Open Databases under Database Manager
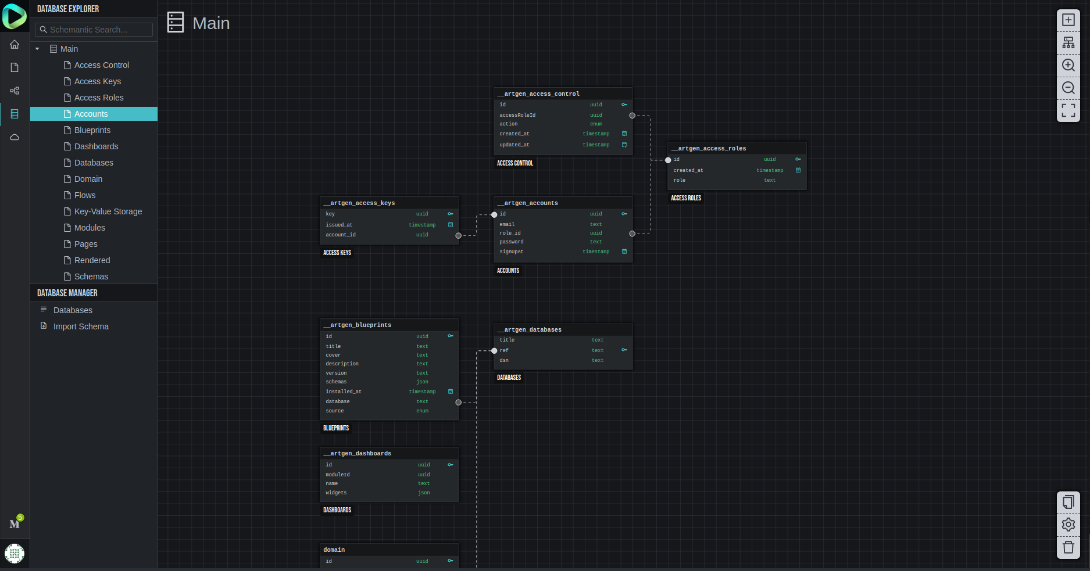Image resolution: width=1090 pixels, height=571 pixels. pos(73,310)
